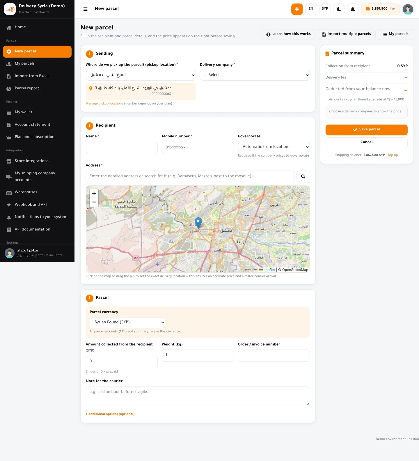Screen dimensions: 419x461
Task: Open the pickup location dropdown
Action: coord(141,75)
